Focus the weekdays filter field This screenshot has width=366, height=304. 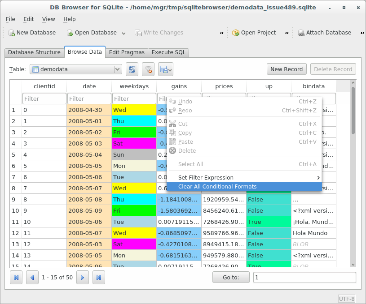click(134, 98)
